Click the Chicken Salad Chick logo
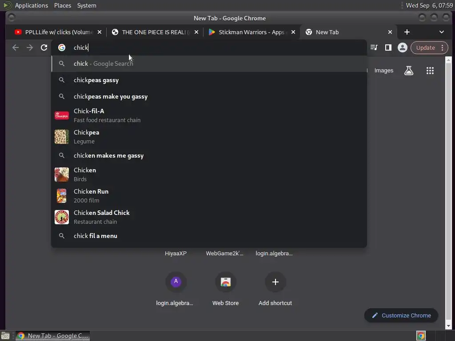 (x=61, y=217)
